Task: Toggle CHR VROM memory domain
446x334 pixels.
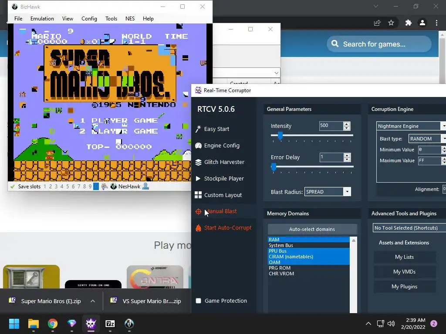Action: click(x=309, y=274)
